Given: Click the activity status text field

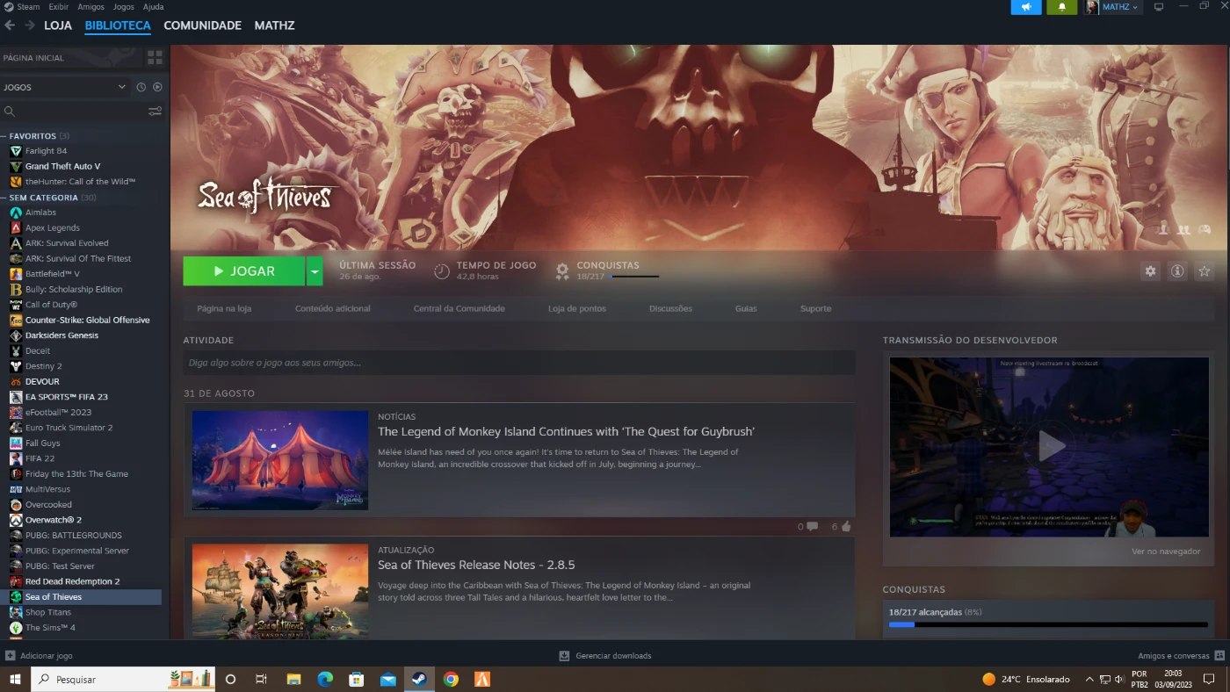Looking at the screenshot, I should [x=519, y=363].
